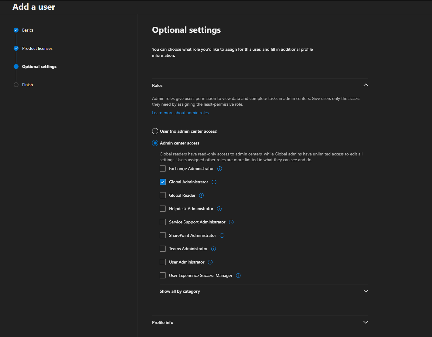The width and height of the screenshot is (432, 337).
Task: Expand Show all by category
Action: [x=366, y=291]
